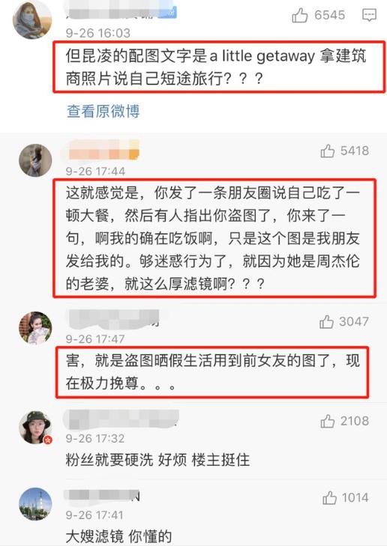Like the comment with 2108 likes
This screenshot has height=546, width=387.
(328, 421)
